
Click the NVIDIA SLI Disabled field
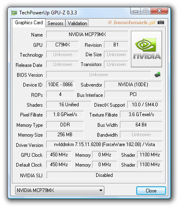(104, 175)
